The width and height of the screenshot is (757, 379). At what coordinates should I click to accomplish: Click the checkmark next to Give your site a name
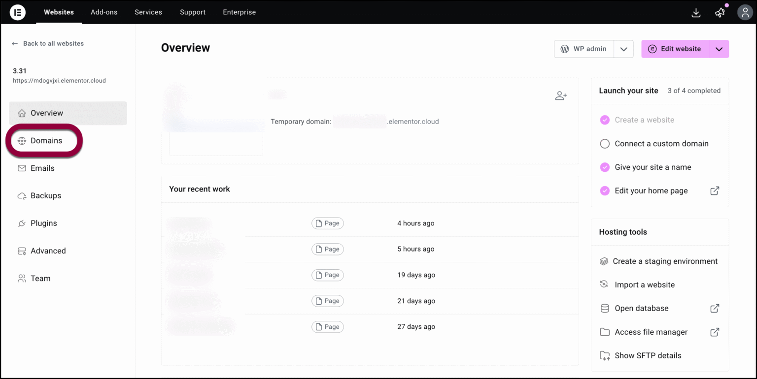[x=605, y=167]
